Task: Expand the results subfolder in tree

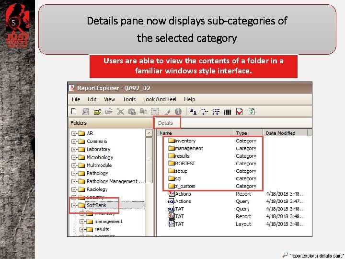Action: tap(82, 229)
